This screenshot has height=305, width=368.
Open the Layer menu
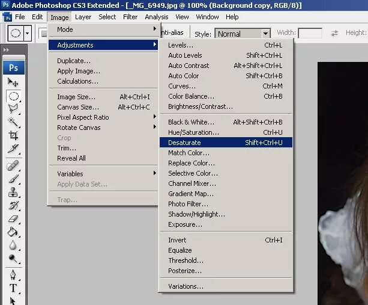83,17
